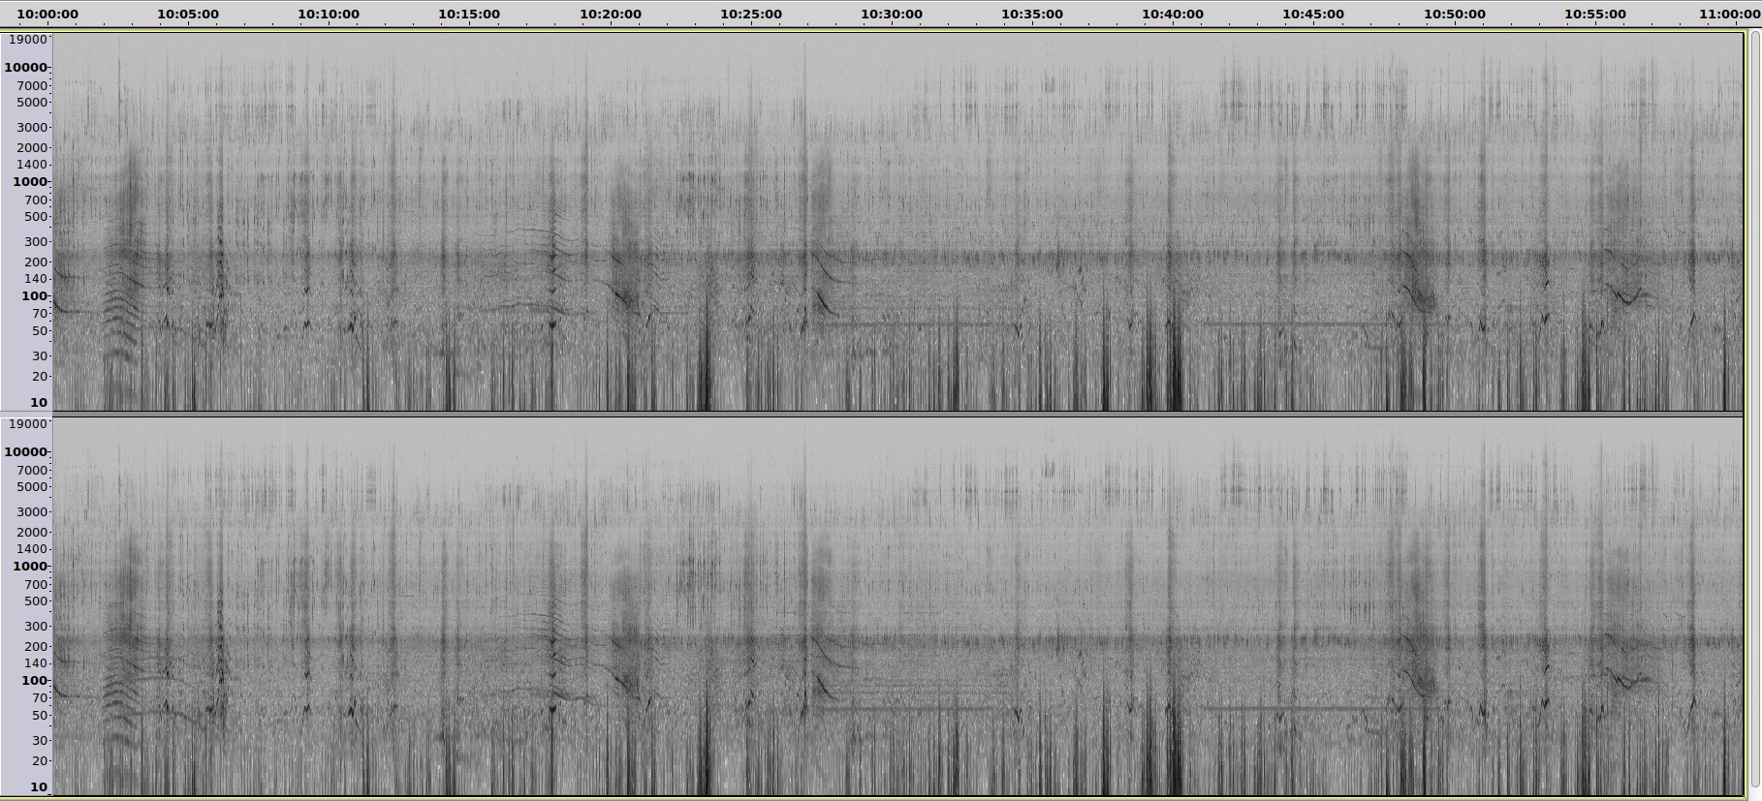Click 10000 on the lower channel frequency scale
Image resolution: width=1762 pixels, height=801 pixels.
click(x=26, y=452)
